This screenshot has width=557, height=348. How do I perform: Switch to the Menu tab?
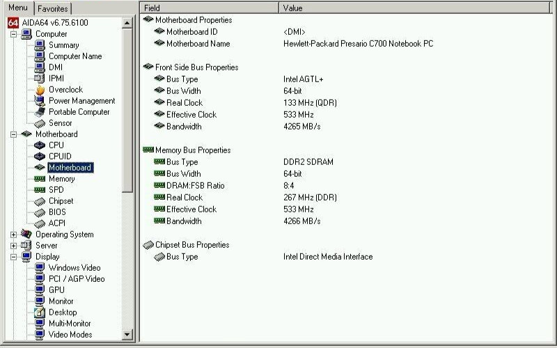[x=18, y=8]
